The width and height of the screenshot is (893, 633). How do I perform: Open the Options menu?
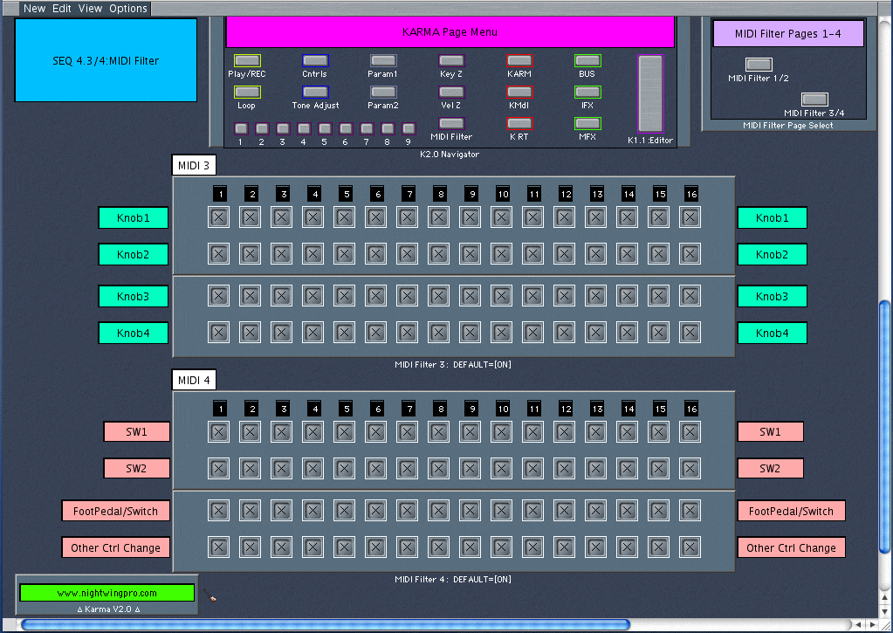click(x=128, y=9)
